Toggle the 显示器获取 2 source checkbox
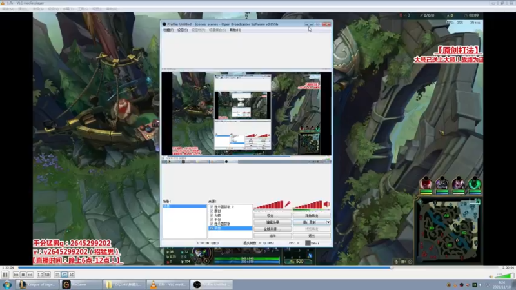516x290 pixels. coord(212,207)
